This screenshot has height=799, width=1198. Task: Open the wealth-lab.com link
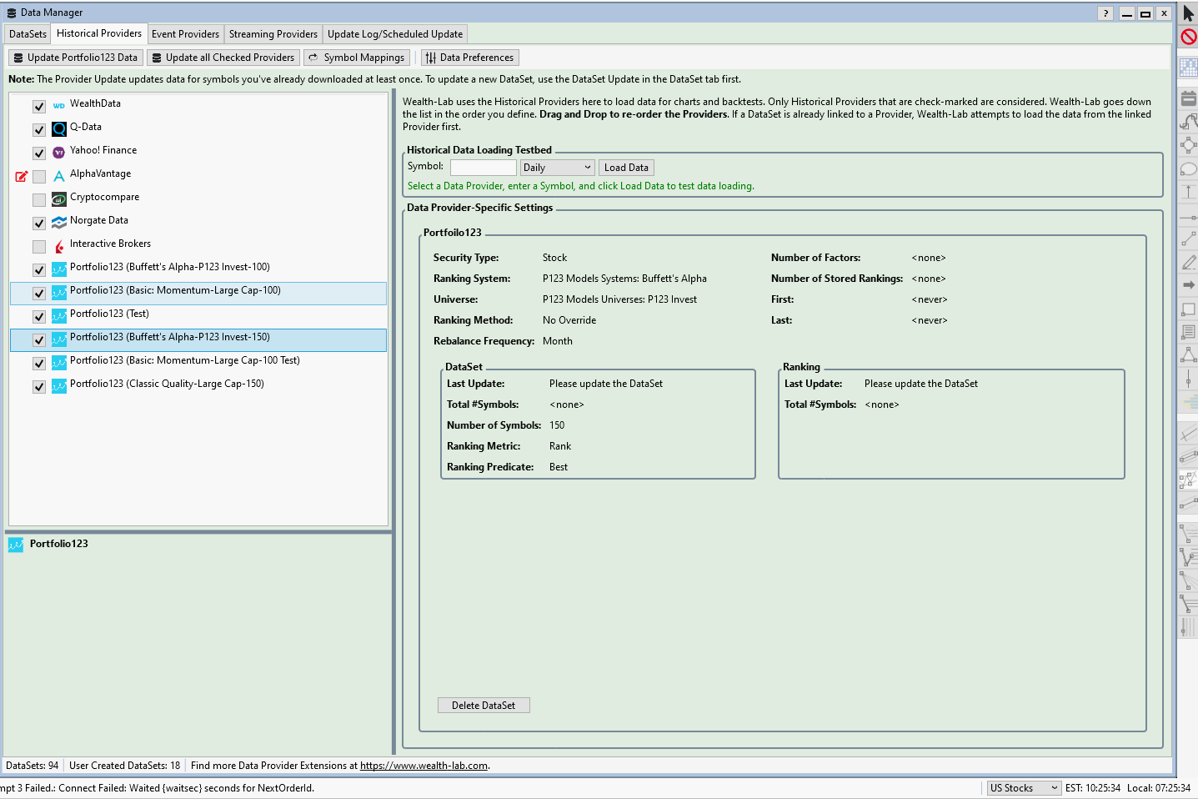tap(424, 766)
